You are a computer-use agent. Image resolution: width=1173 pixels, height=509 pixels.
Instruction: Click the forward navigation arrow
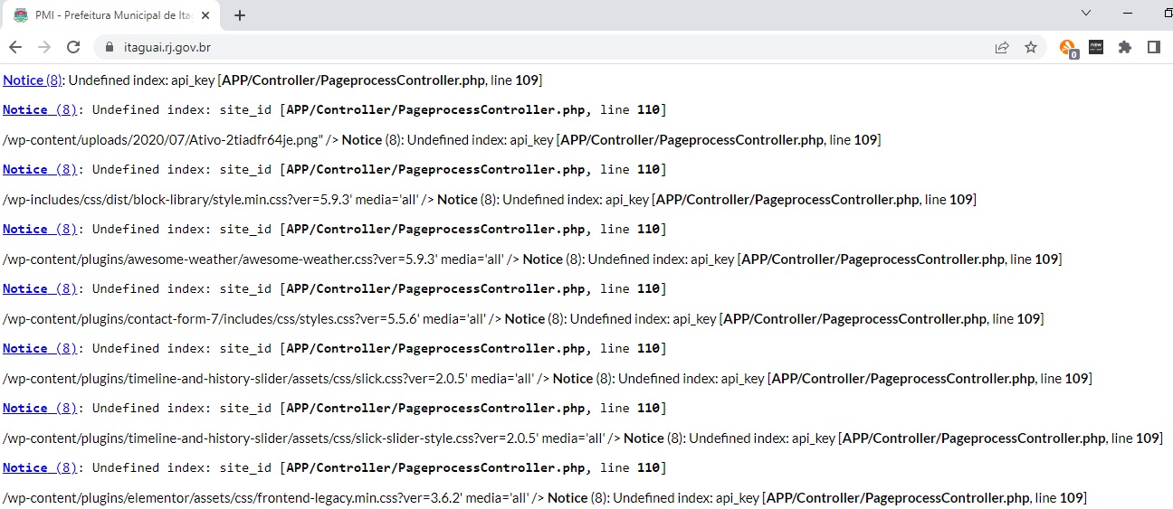[44, 47]
